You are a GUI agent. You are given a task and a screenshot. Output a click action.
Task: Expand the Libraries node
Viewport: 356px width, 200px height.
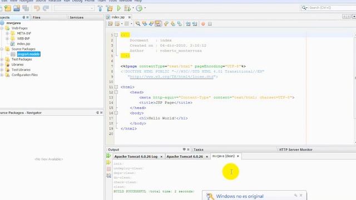(x=2, y=64)
